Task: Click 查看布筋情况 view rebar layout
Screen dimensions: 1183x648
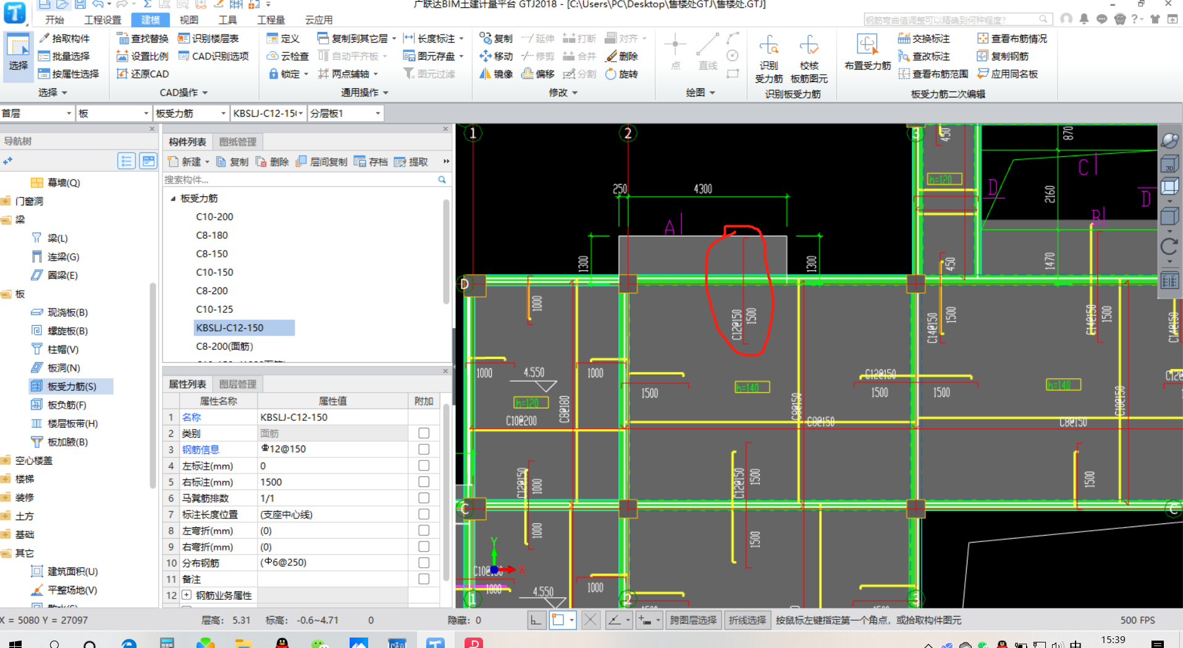Action: tap(1012, 38)
